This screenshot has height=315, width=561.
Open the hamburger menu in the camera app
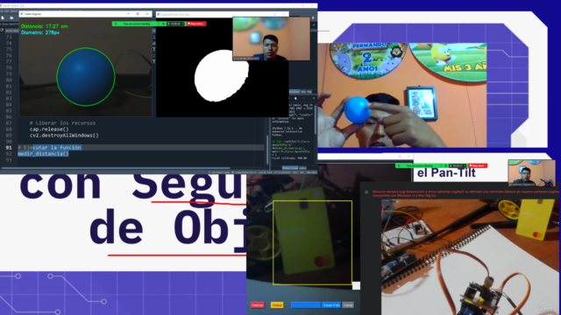pos(366,192)
